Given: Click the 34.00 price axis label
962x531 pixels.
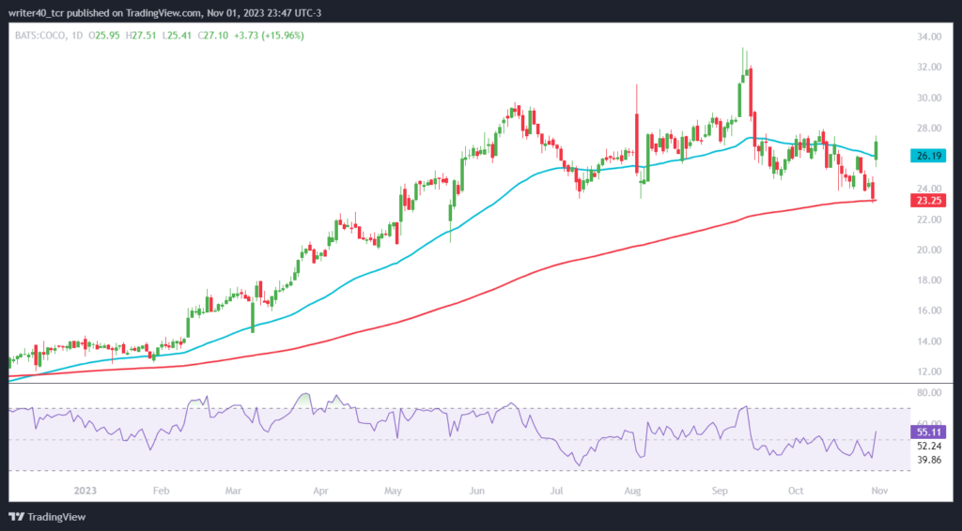Looking at the screenshot, I should coord(929,37).
